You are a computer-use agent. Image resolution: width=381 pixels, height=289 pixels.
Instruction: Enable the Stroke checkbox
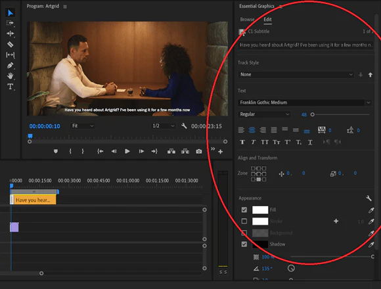(x=244, y=221)
